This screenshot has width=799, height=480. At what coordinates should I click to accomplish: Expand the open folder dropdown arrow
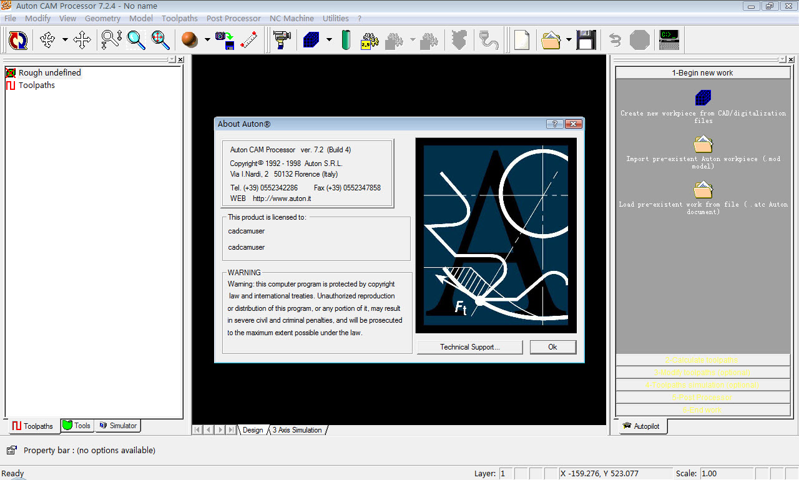(569, 41)
